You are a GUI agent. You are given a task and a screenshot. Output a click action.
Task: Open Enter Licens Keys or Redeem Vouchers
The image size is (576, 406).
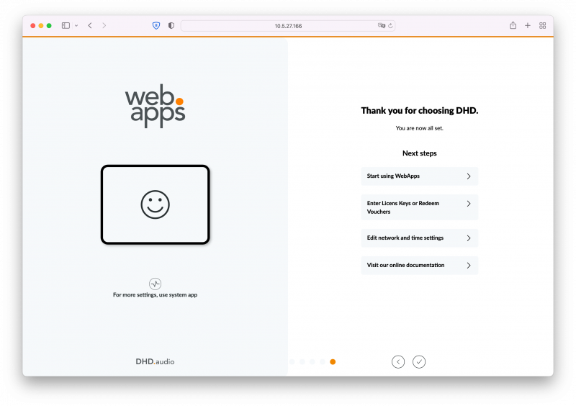click(x=420, y=207)
